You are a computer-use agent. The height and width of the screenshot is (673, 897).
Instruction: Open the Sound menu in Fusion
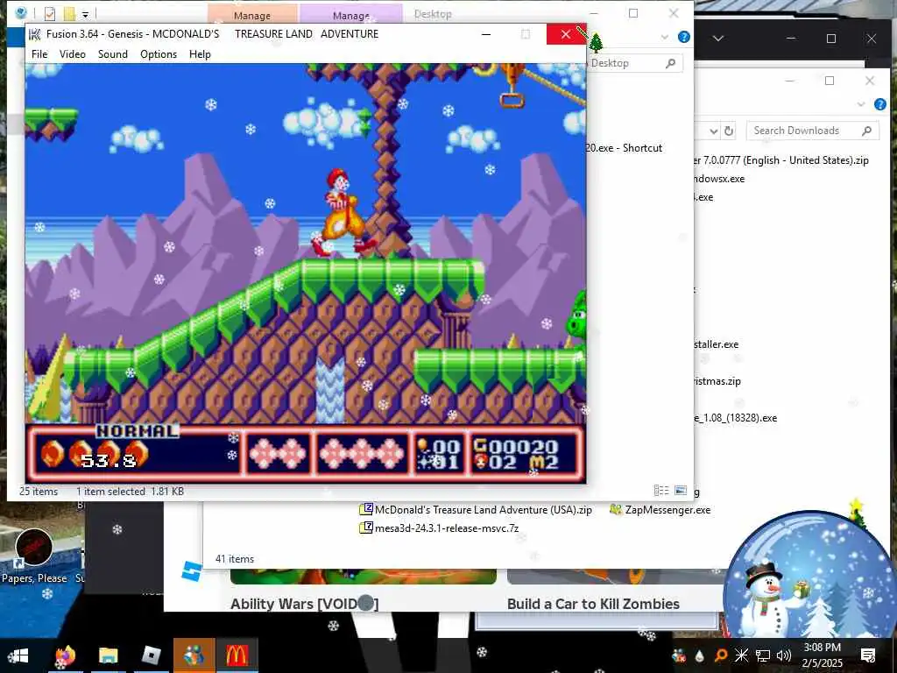(x=113, y=54)
